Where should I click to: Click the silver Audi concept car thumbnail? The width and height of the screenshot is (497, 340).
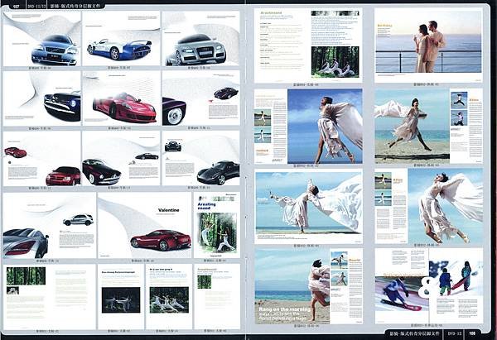[x=201, y=39]
